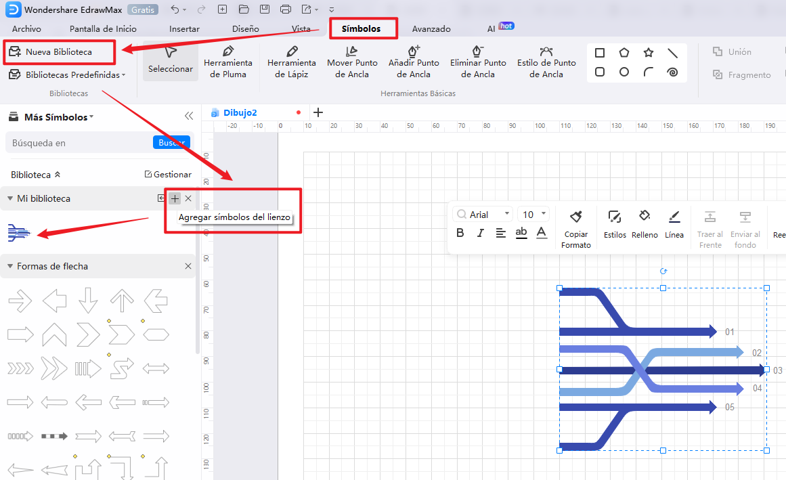
Task: Click the Buscar button
Action: click(x=171, y=142)
